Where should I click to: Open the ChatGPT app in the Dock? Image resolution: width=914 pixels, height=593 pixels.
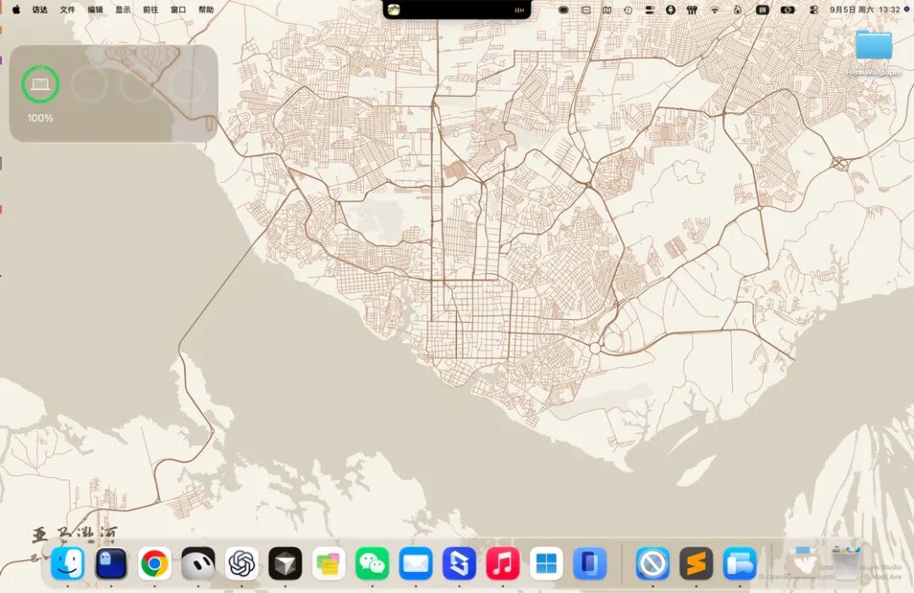click(x=242, y=563)
